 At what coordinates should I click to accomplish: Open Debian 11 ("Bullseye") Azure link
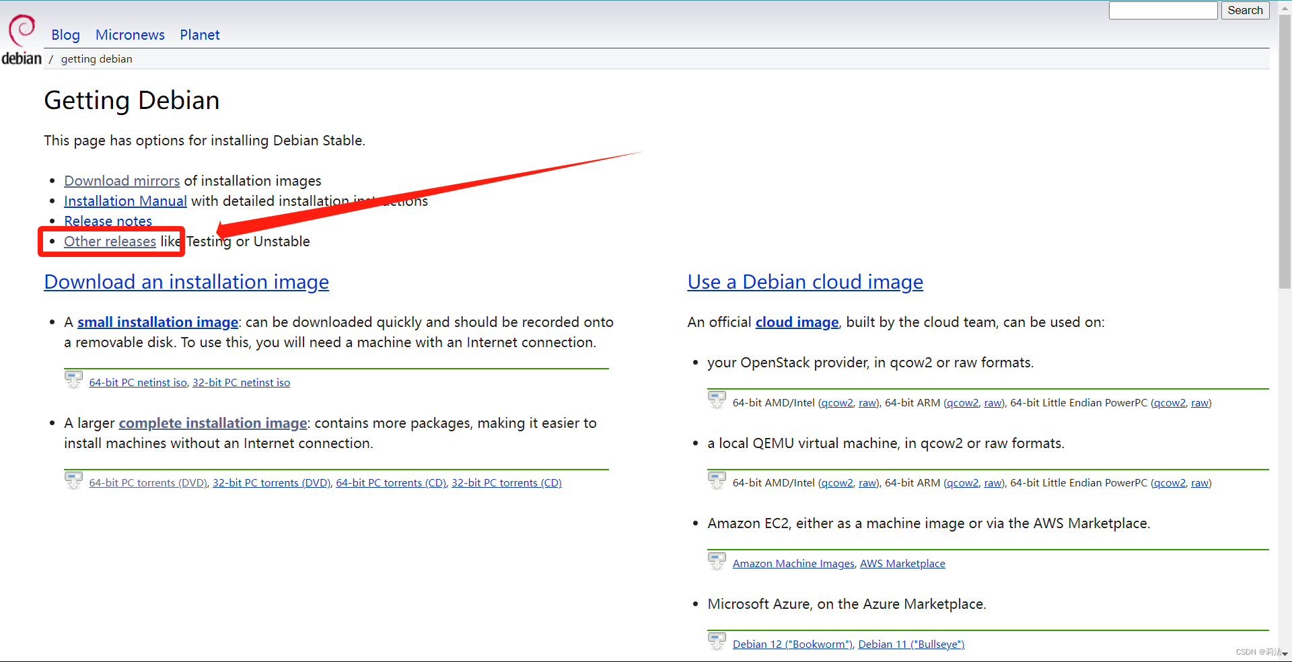[911, 645]
